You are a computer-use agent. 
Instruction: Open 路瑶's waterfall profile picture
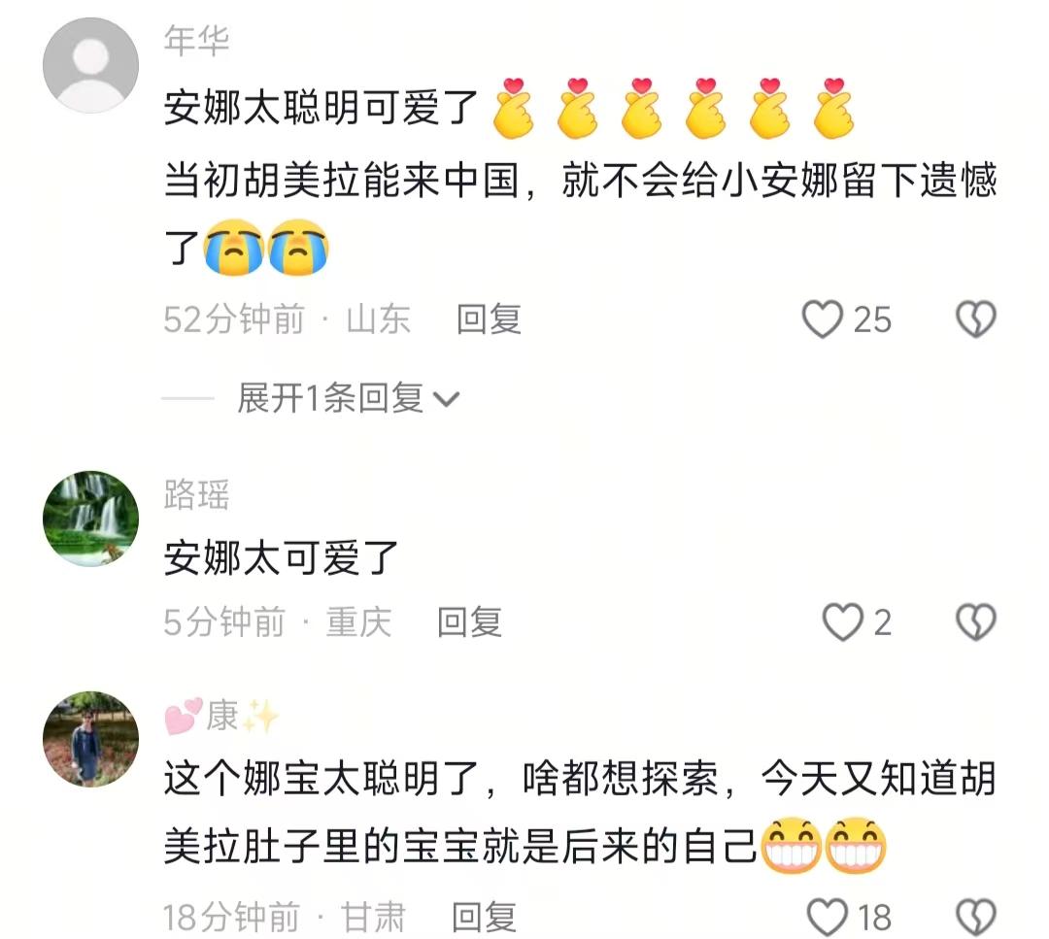(91, 519)
